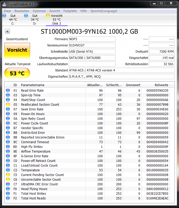179x208 pixels.
Task: Click blue status icon for Spin Retry Count
Action: (x=8, y=118)
